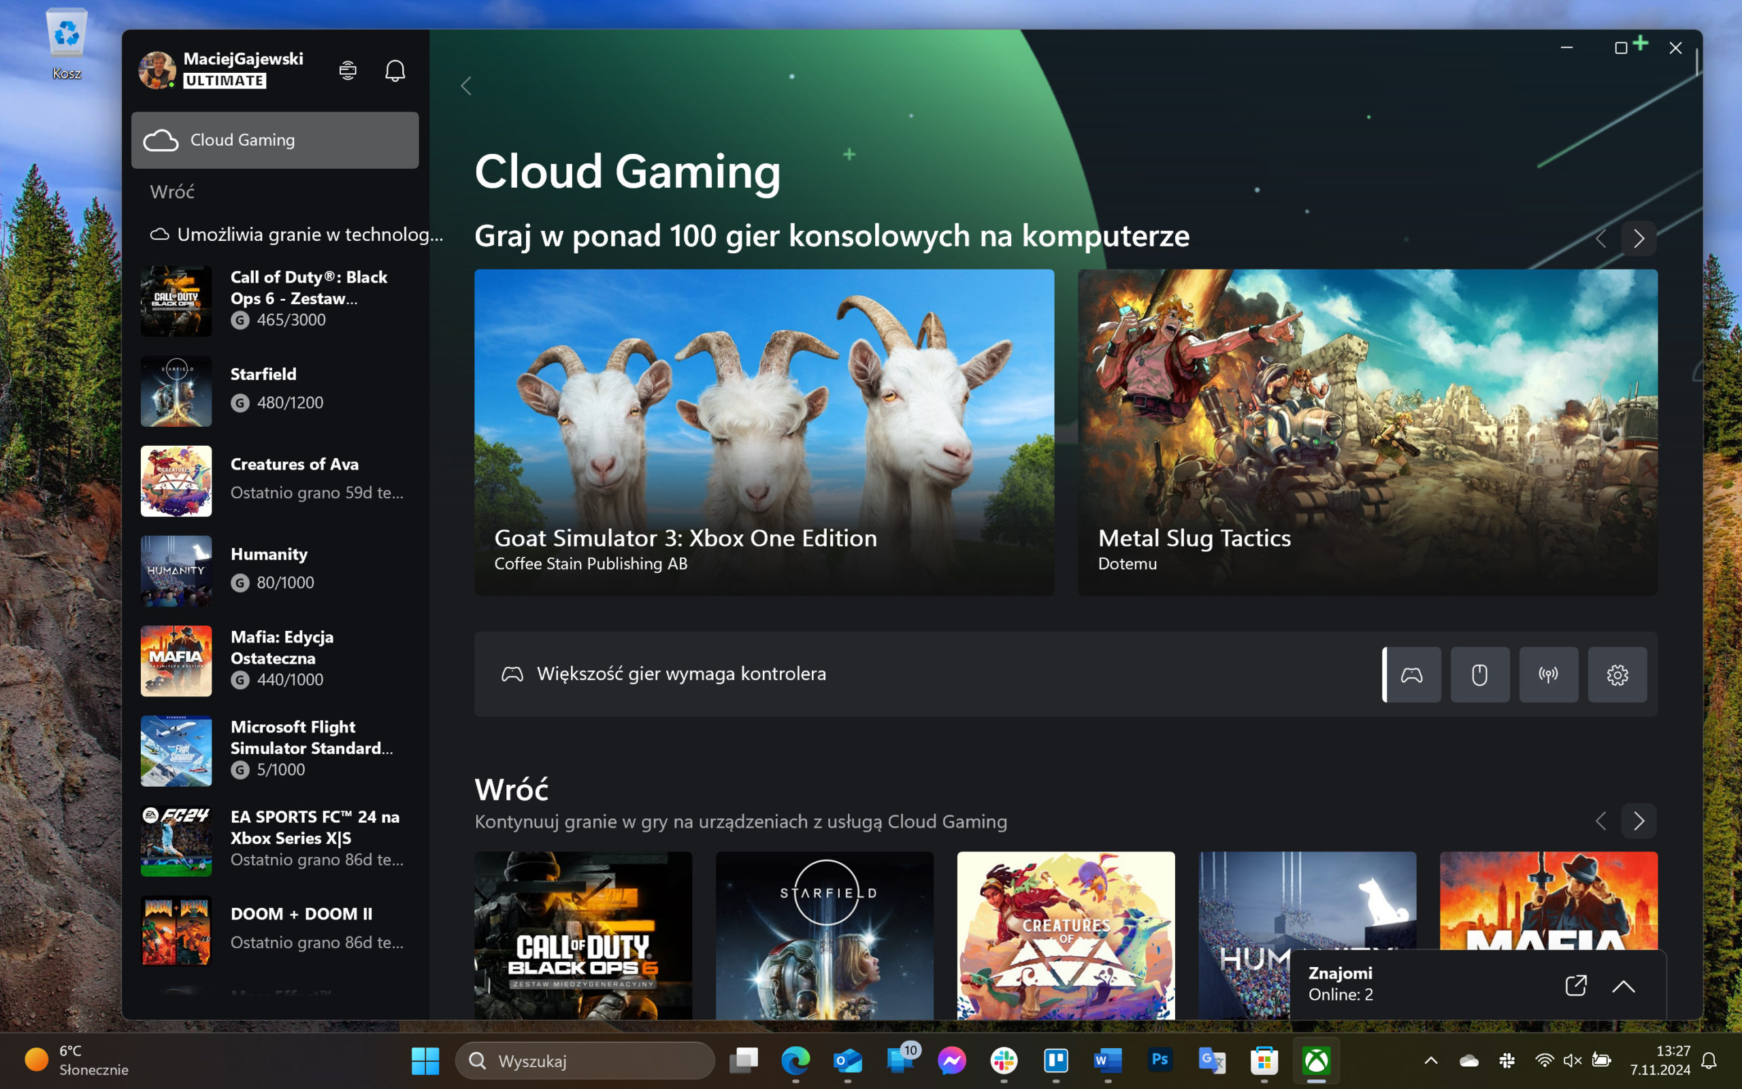The image size is (1742, 1089).
Task: Open Goat Simulator 3 featured card
Action: tap(763, 432)
